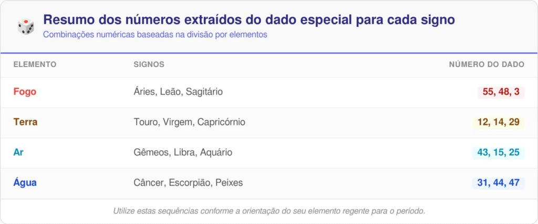Click the blue divider line under the header
Image resolution: width=538 pixels, height=224 pixels.
[269, 53]
